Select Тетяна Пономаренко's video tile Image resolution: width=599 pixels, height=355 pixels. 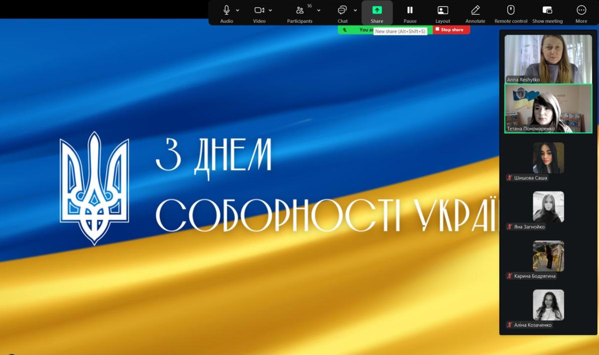[x=548, y=108]
